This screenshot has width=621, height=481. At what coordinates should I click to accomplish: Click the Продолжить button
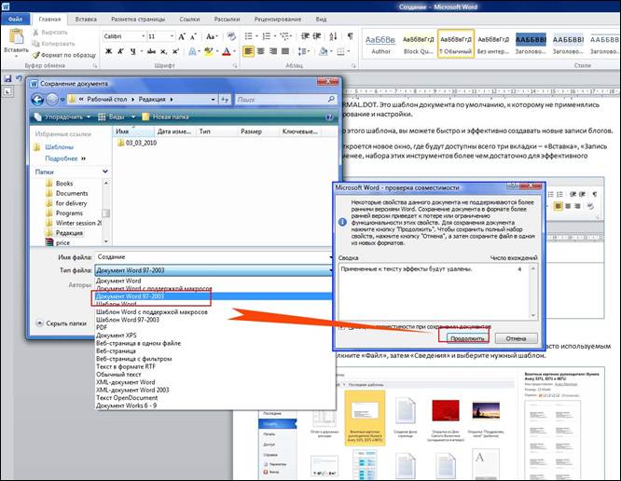[x=467, y=338]
